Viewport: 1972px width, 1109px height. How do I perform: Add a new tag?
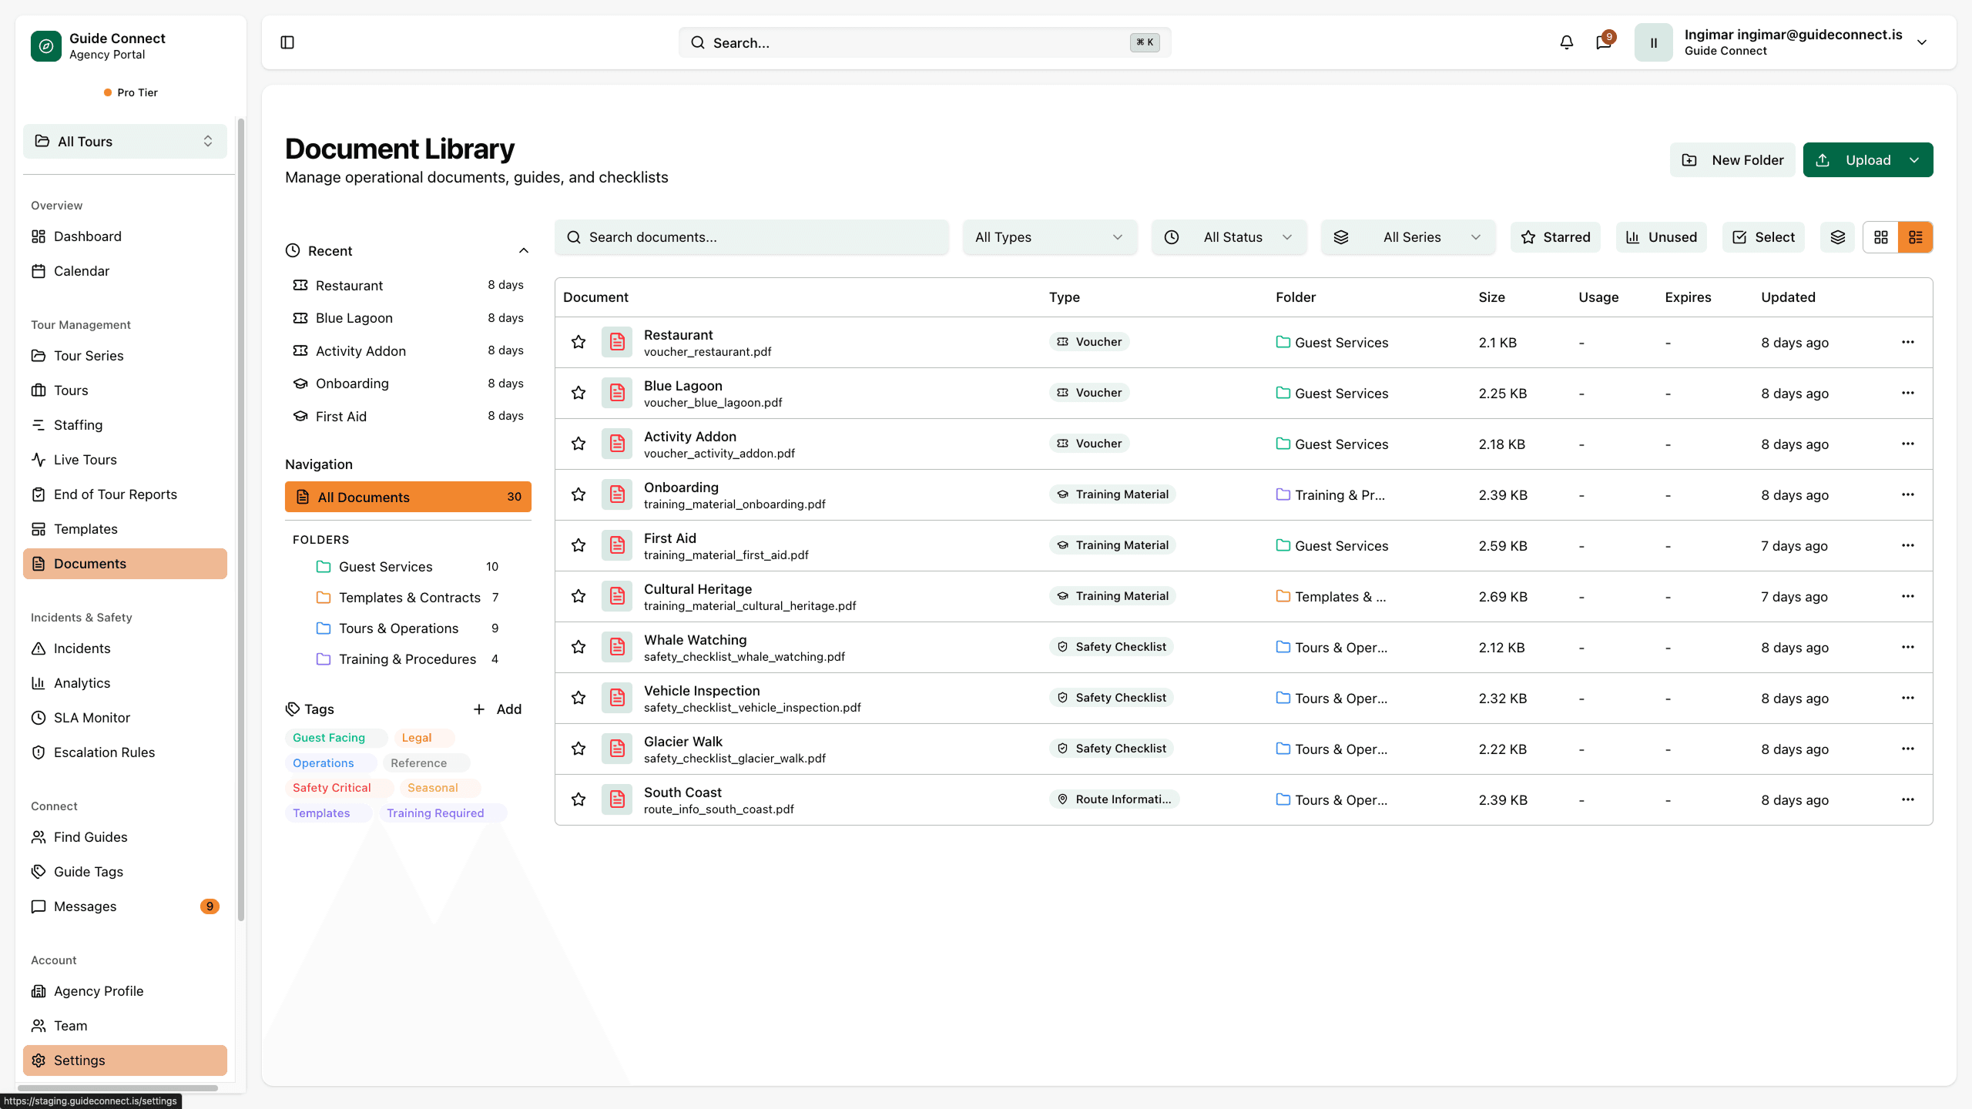pyautogui.click(x=497, y=709)
